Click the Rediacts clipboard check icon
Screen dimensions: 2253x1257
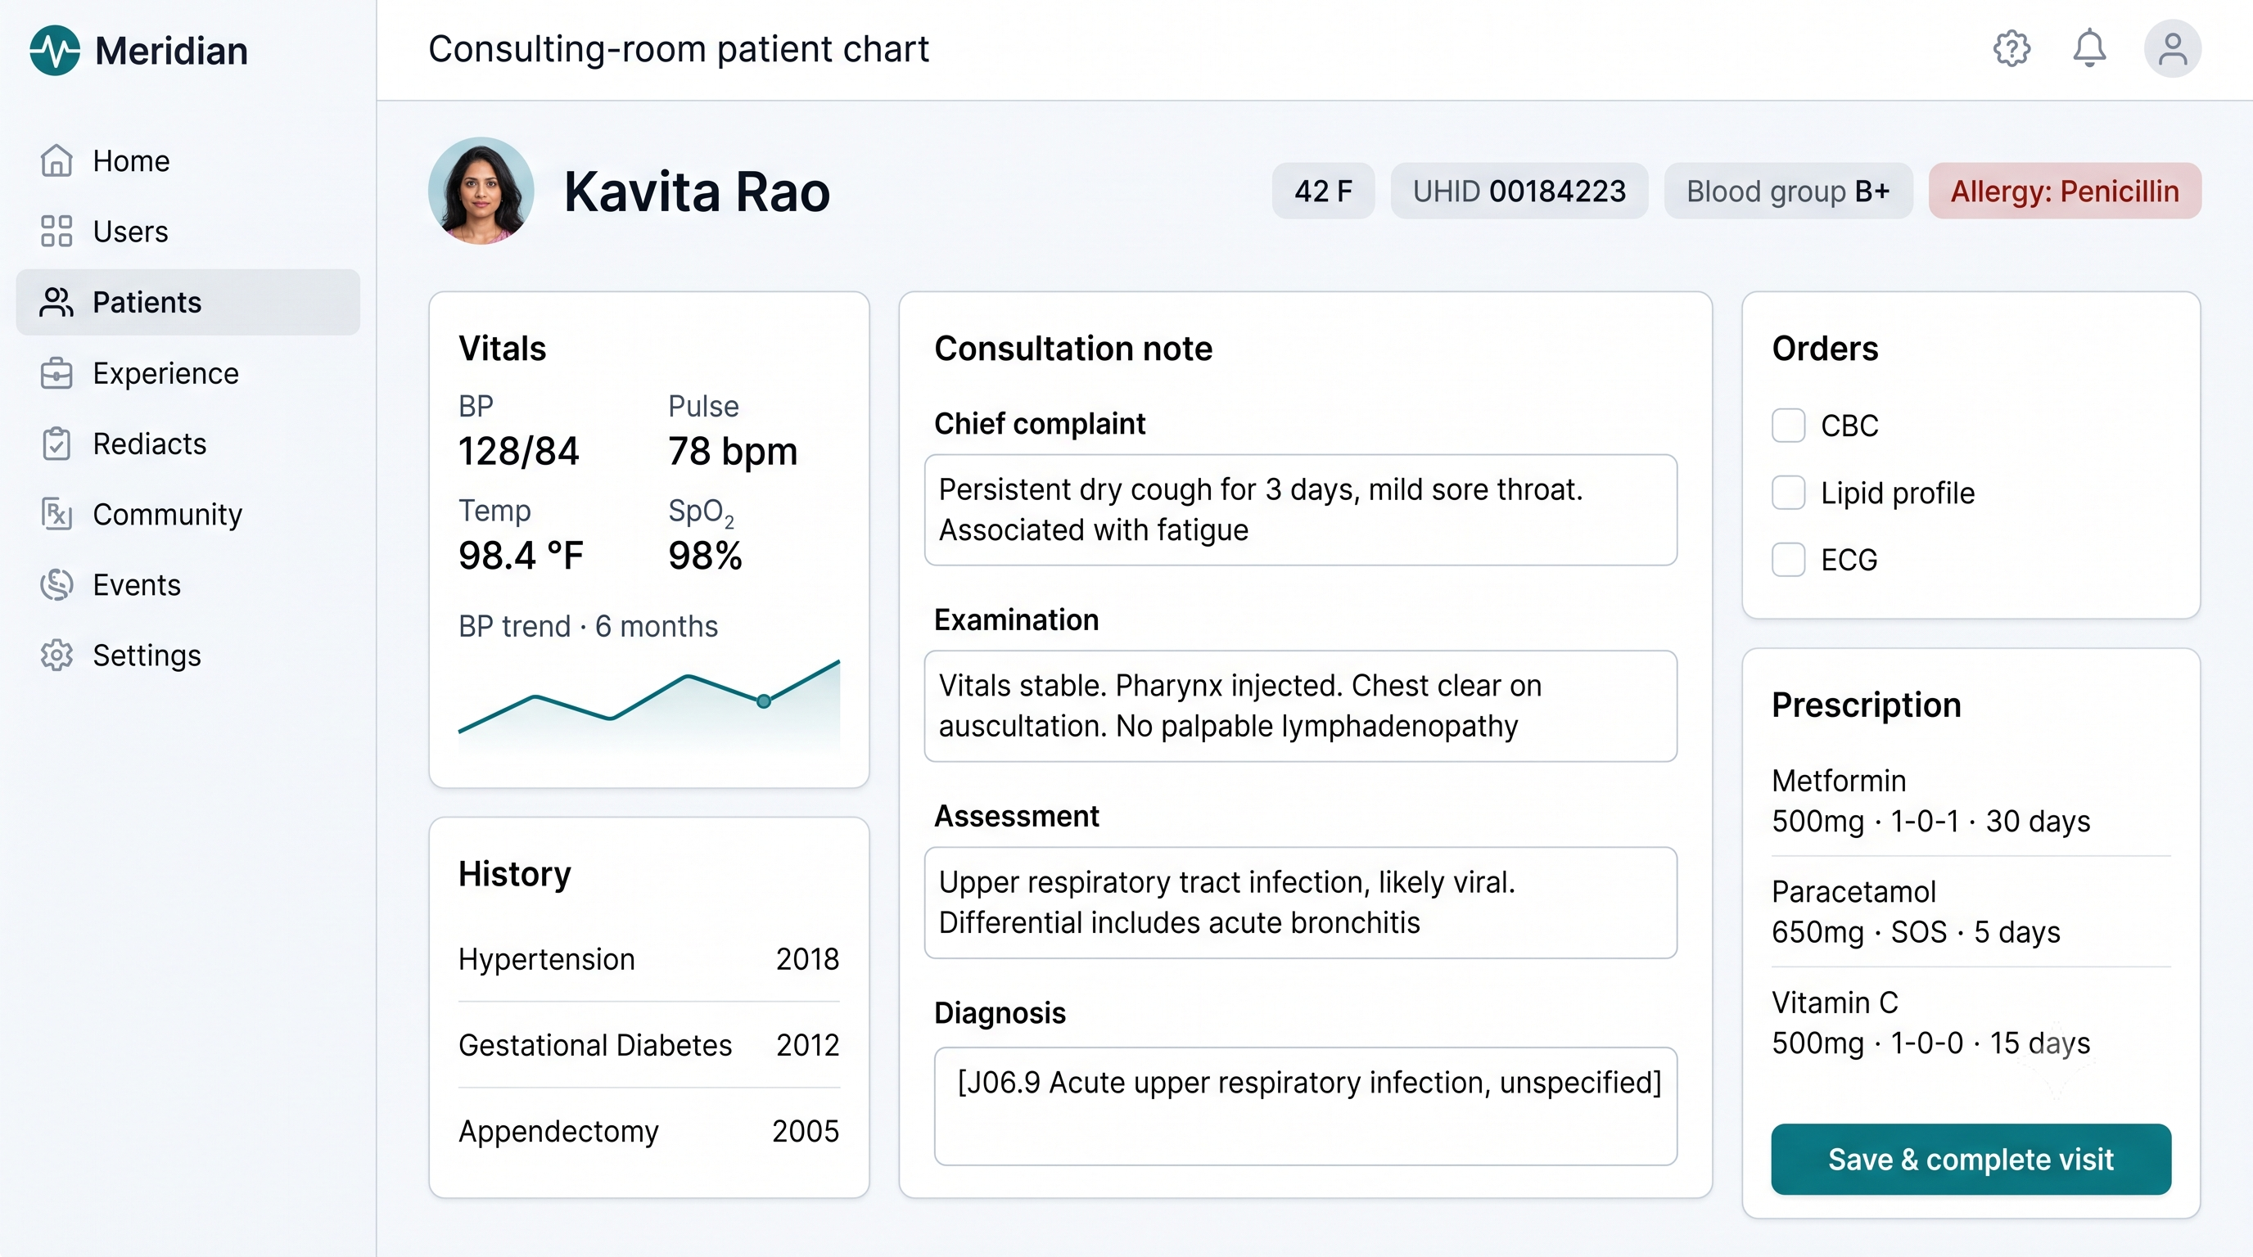(56, 444)
